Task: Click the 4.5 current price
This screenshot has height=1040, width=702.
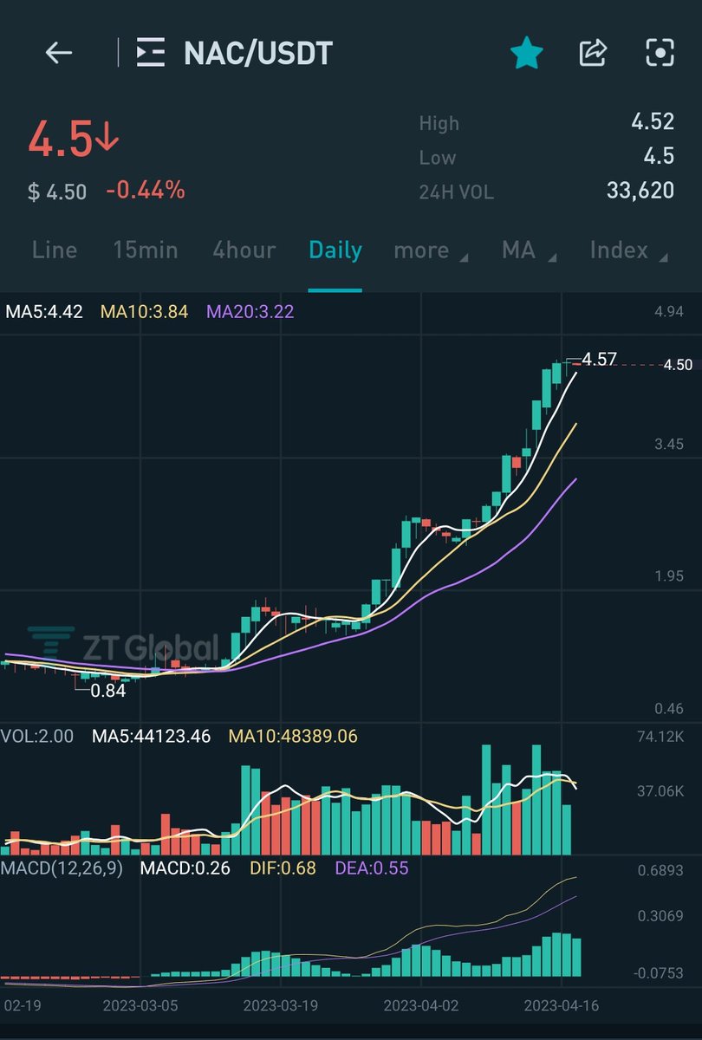Action: [x=74, y=139]
